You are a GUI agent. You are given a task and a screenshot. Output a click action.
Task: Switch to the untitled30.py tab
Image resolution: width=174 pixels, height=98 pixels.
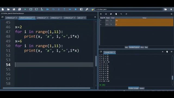pos(69,18)
